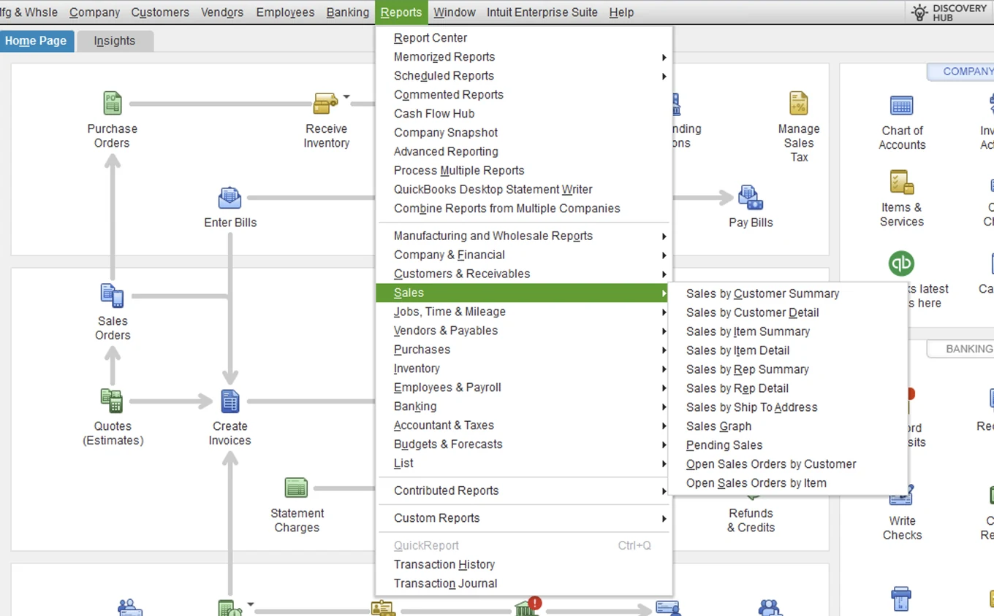The height and width of the screenshot is (616, 994).
Task: Open the Window menu
Action: (x=455, y=12)
